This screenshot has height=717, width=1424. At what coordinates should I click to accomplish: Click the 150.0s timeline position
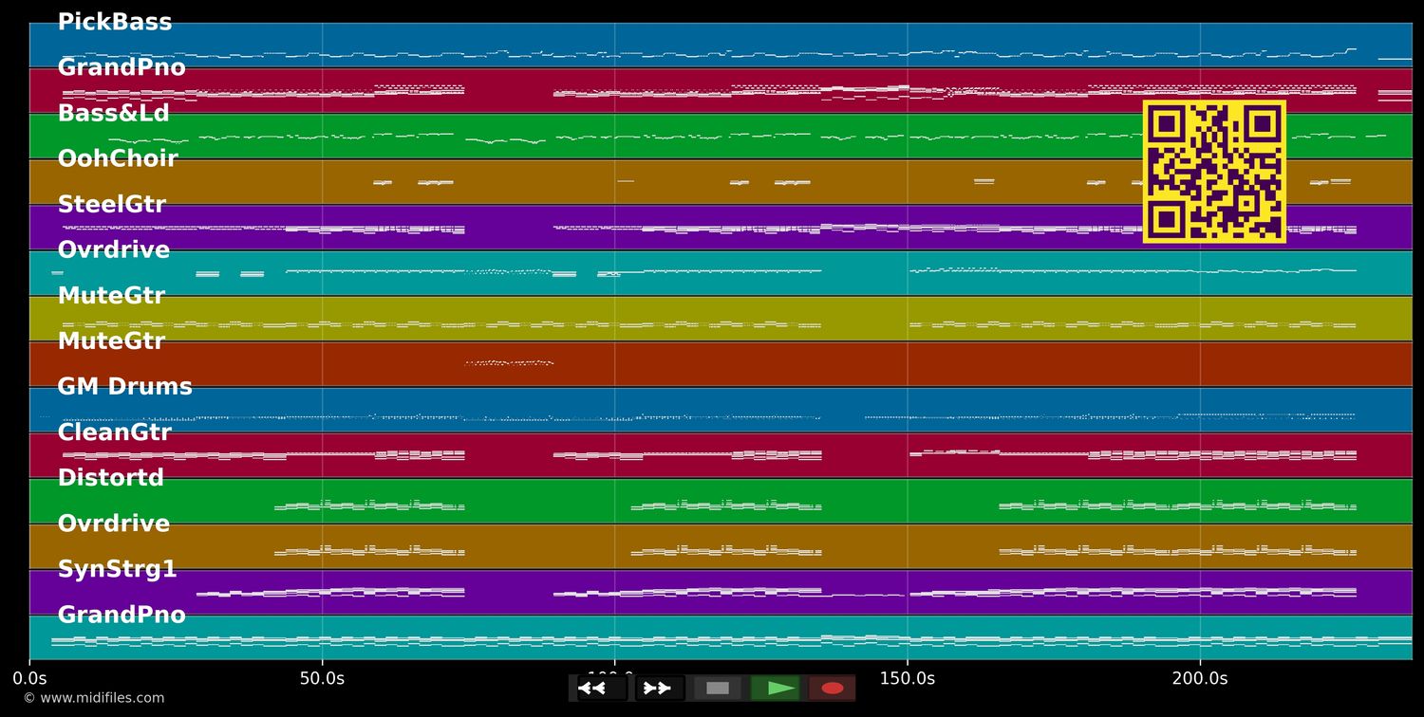click(x=907, y=678)
